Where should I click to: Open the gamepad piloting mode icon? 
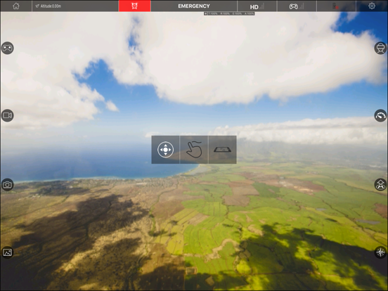8,48
